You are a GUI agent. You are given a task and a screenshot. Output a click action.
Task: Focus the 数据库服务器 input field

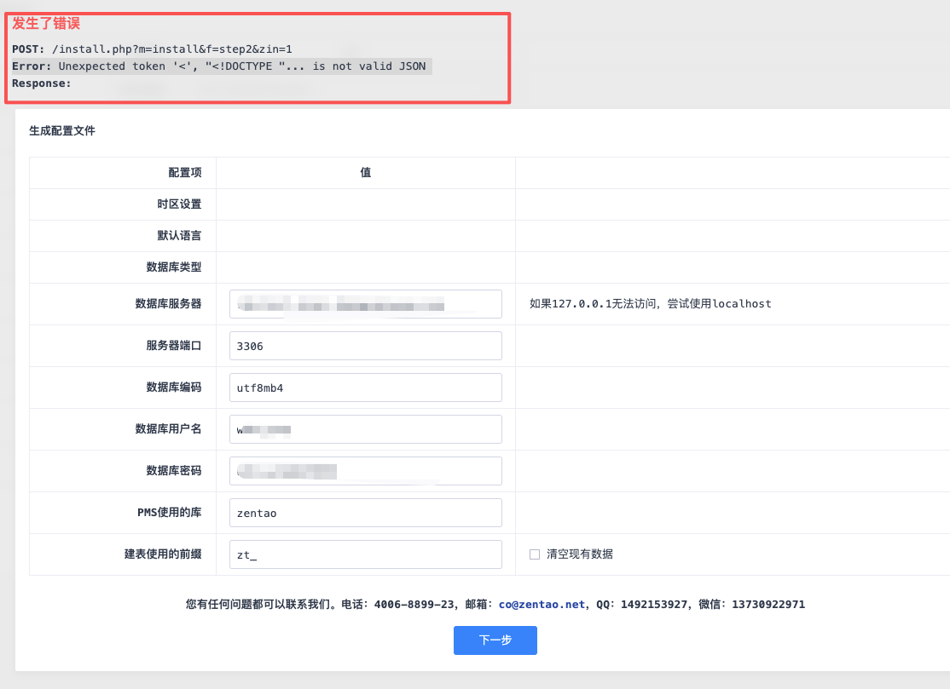(365, 304)
